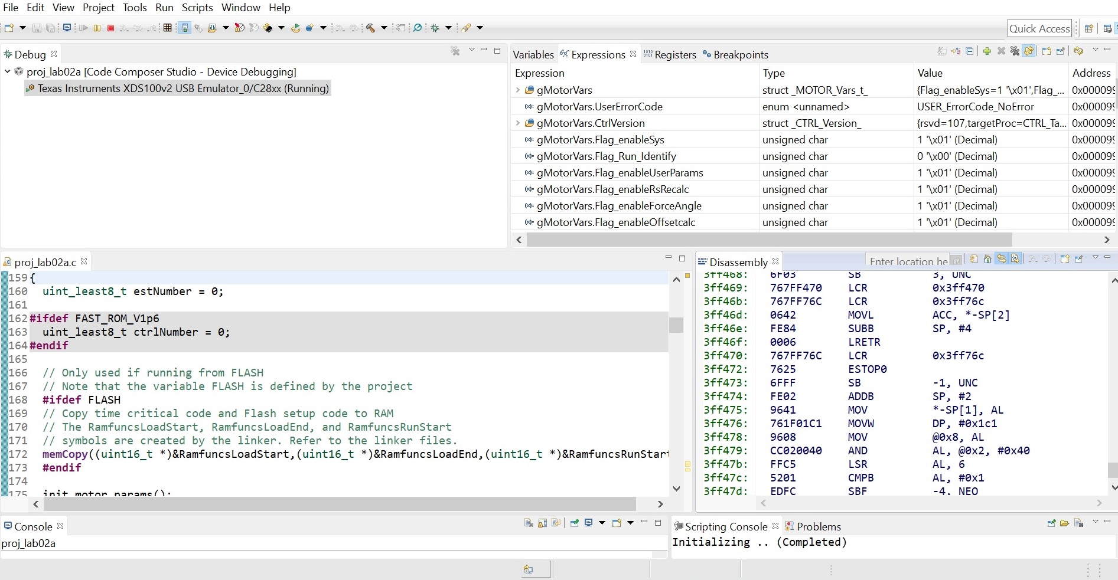Click USER_ErrorCode_NoError value cell
1118x580 pixels.
[990, 107]
